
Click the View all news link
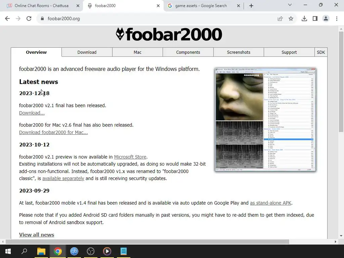(x=37, y=235)
